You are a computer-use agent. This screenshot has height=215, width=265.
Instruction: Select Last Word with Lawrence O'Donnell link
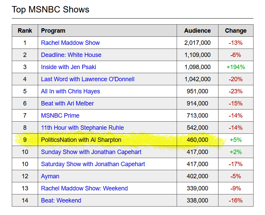[88, 79]
